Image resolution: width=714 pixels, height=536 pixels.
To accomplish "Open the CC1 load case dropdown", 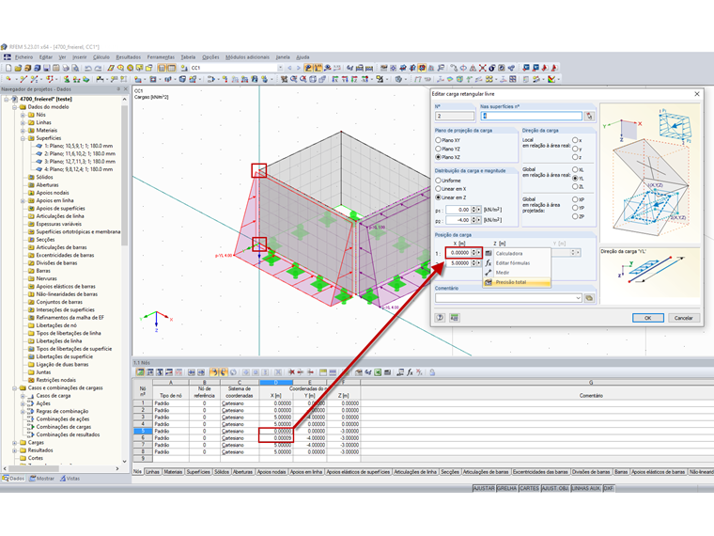I will coord(280,68).
